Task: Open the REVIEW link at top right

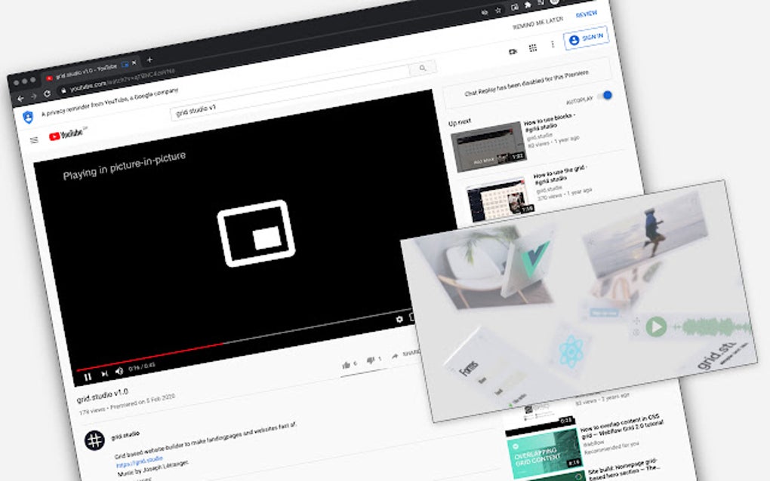Action: 587,14
